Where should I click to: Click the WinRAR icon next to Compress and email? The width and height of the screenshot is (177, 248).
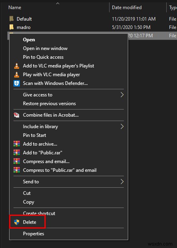(x=17, y=161)
